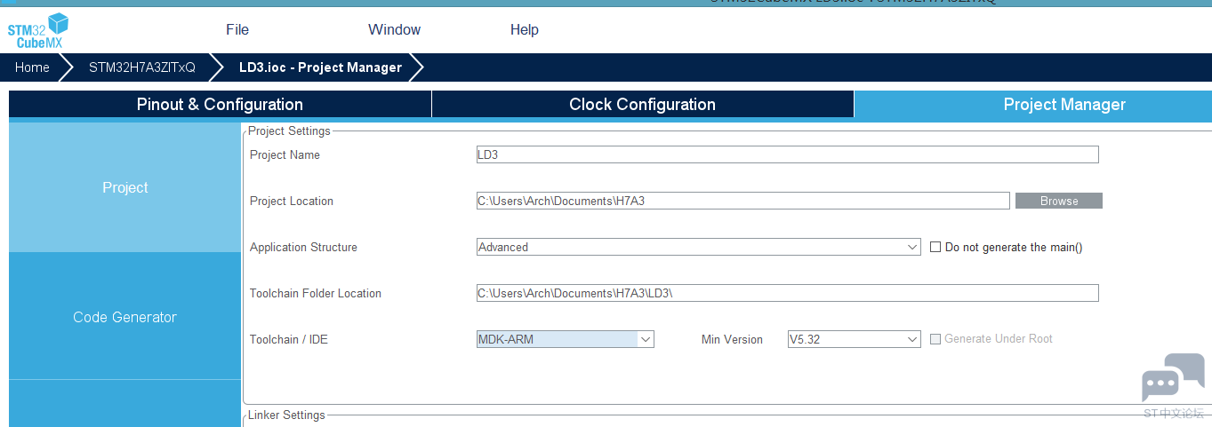Switch to Pinout & Configuration tab
This screenshot has height=427, width=1212.
[220, 105]
